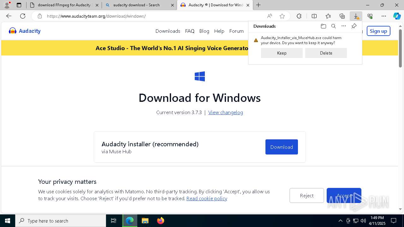Viewport: 404px width, 227px height.
Task: Open the Forum nav item
Action: [x=236, y=31]
